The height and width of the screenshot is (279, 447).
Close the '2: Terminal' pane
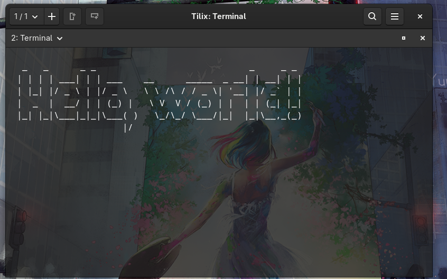[x=423, y=38]
